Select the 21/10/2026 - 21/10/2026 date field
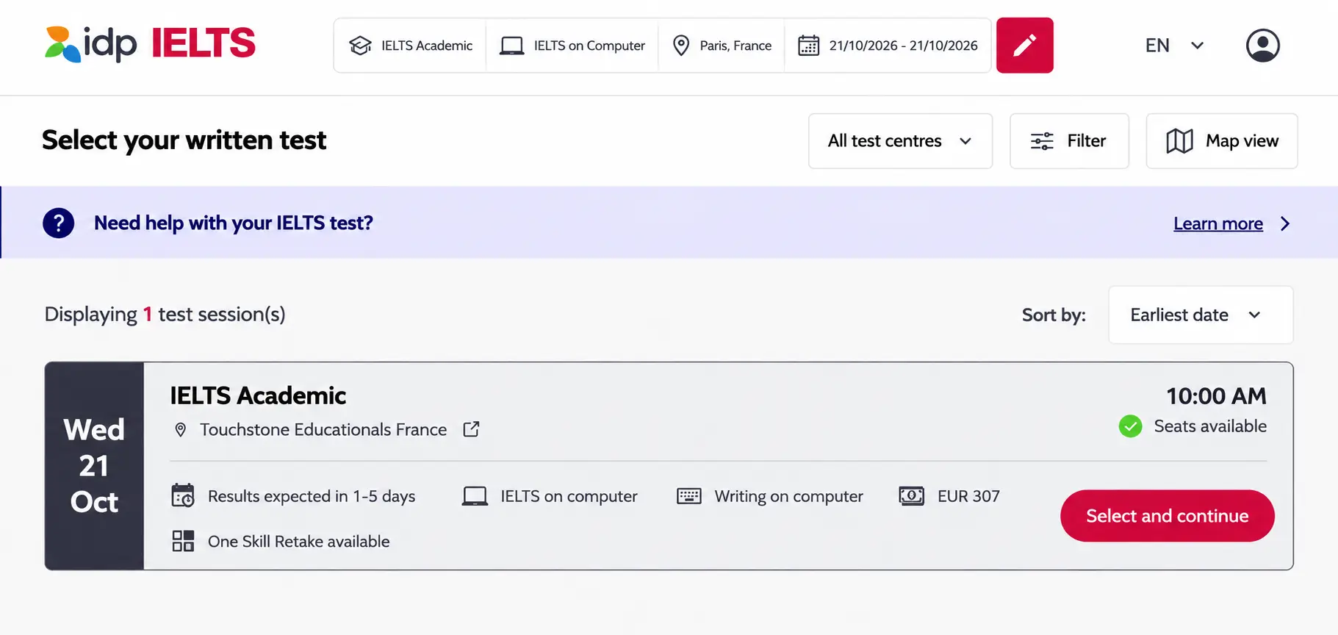Image resolution: width=1338 pixels, height=635 pixels. pos(888,46)
